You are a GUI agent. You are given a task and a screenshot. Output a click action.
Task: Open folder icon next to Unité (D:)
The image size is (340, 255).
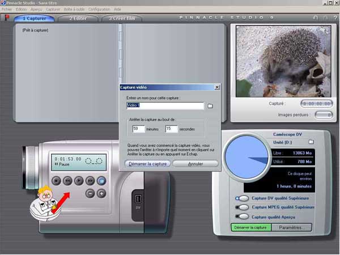pos(311,142)
